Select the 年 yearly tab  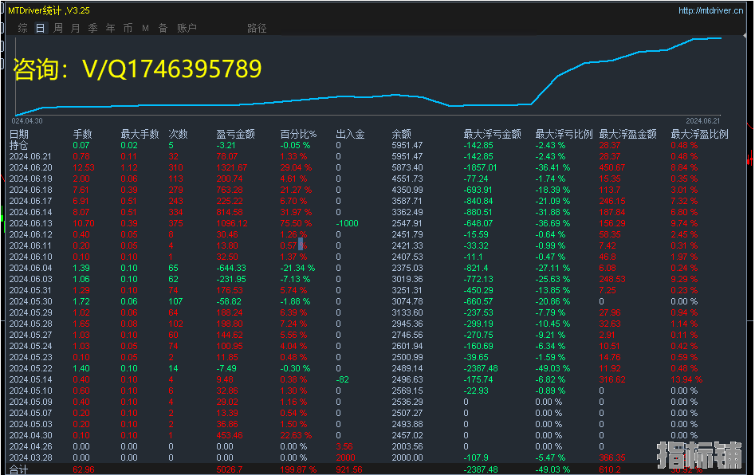[110, 28]
